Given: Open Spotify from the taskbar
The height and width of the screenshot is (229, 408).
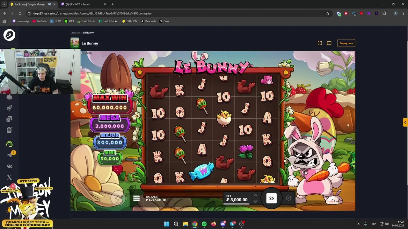Looking at the screenshot, I should point(204,224).
